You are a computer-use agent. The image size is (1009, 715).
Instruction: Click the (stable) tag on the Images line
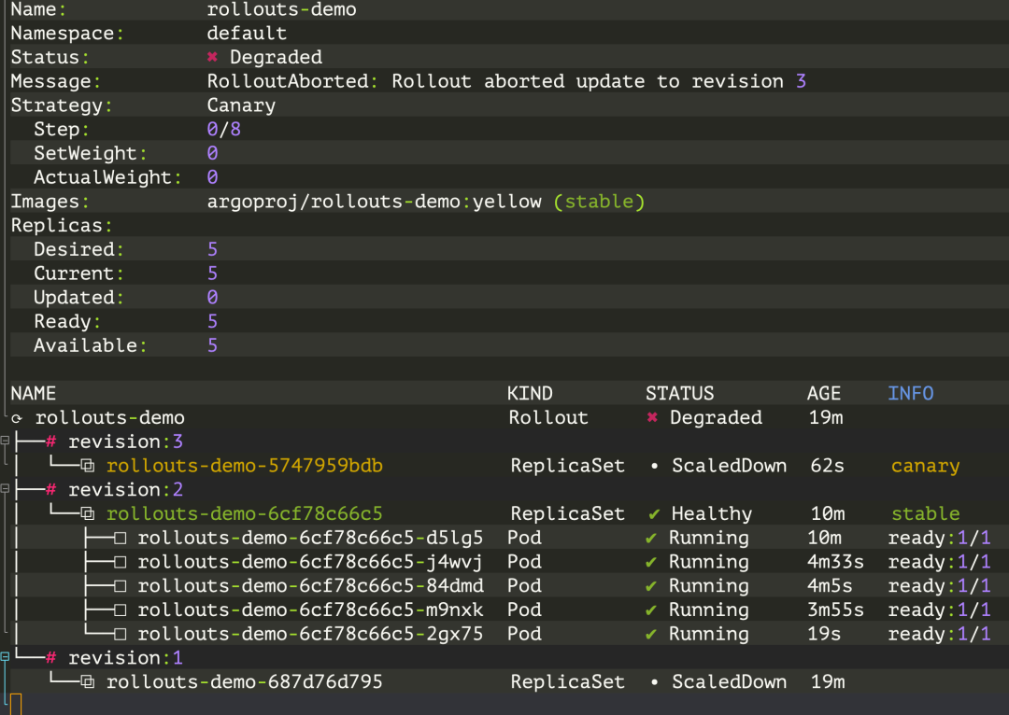599,202
